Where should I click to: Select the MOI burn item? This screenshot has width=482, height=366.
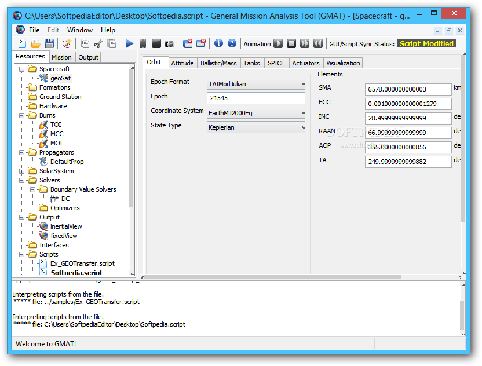tap(56, 143)
